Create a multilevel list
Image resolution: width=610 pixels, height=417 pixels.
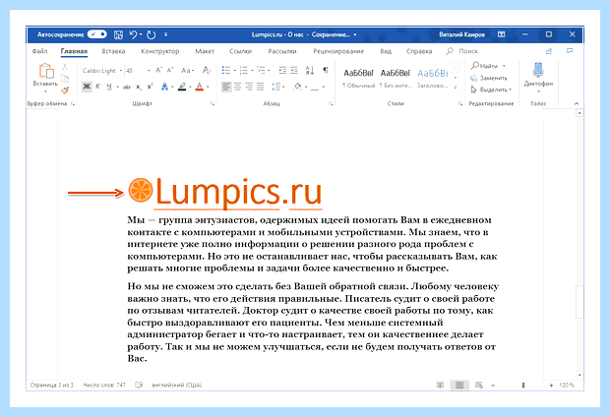click(x=261, y=71)
